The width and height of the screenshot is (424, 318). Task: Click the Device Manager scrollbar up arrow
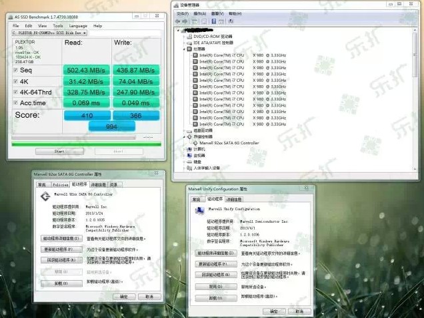tap(415, 30)
